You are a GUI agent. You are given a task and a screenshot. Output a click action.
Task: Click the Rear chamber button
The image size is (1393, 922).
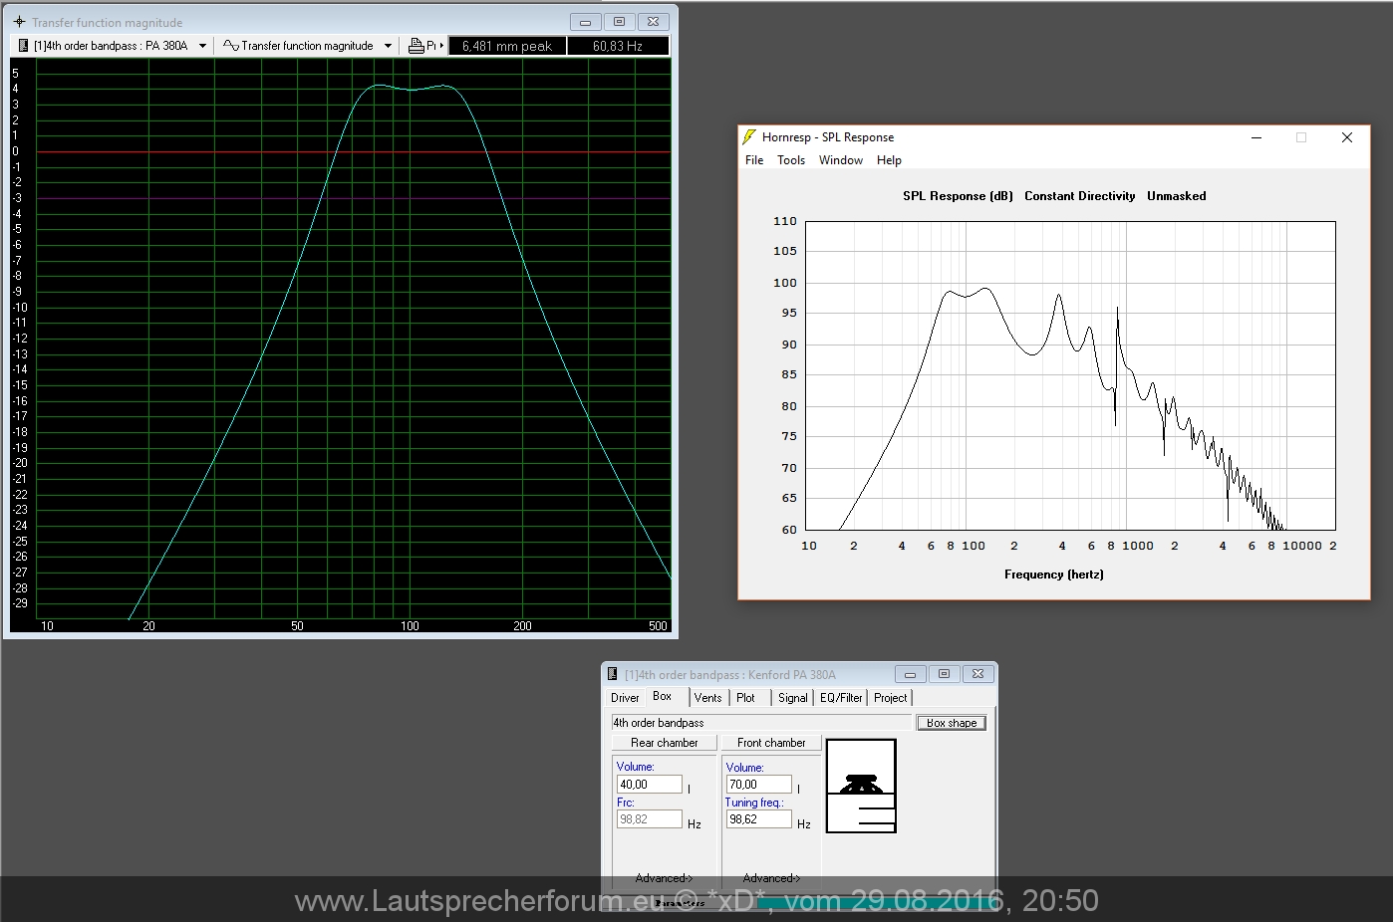664,743
